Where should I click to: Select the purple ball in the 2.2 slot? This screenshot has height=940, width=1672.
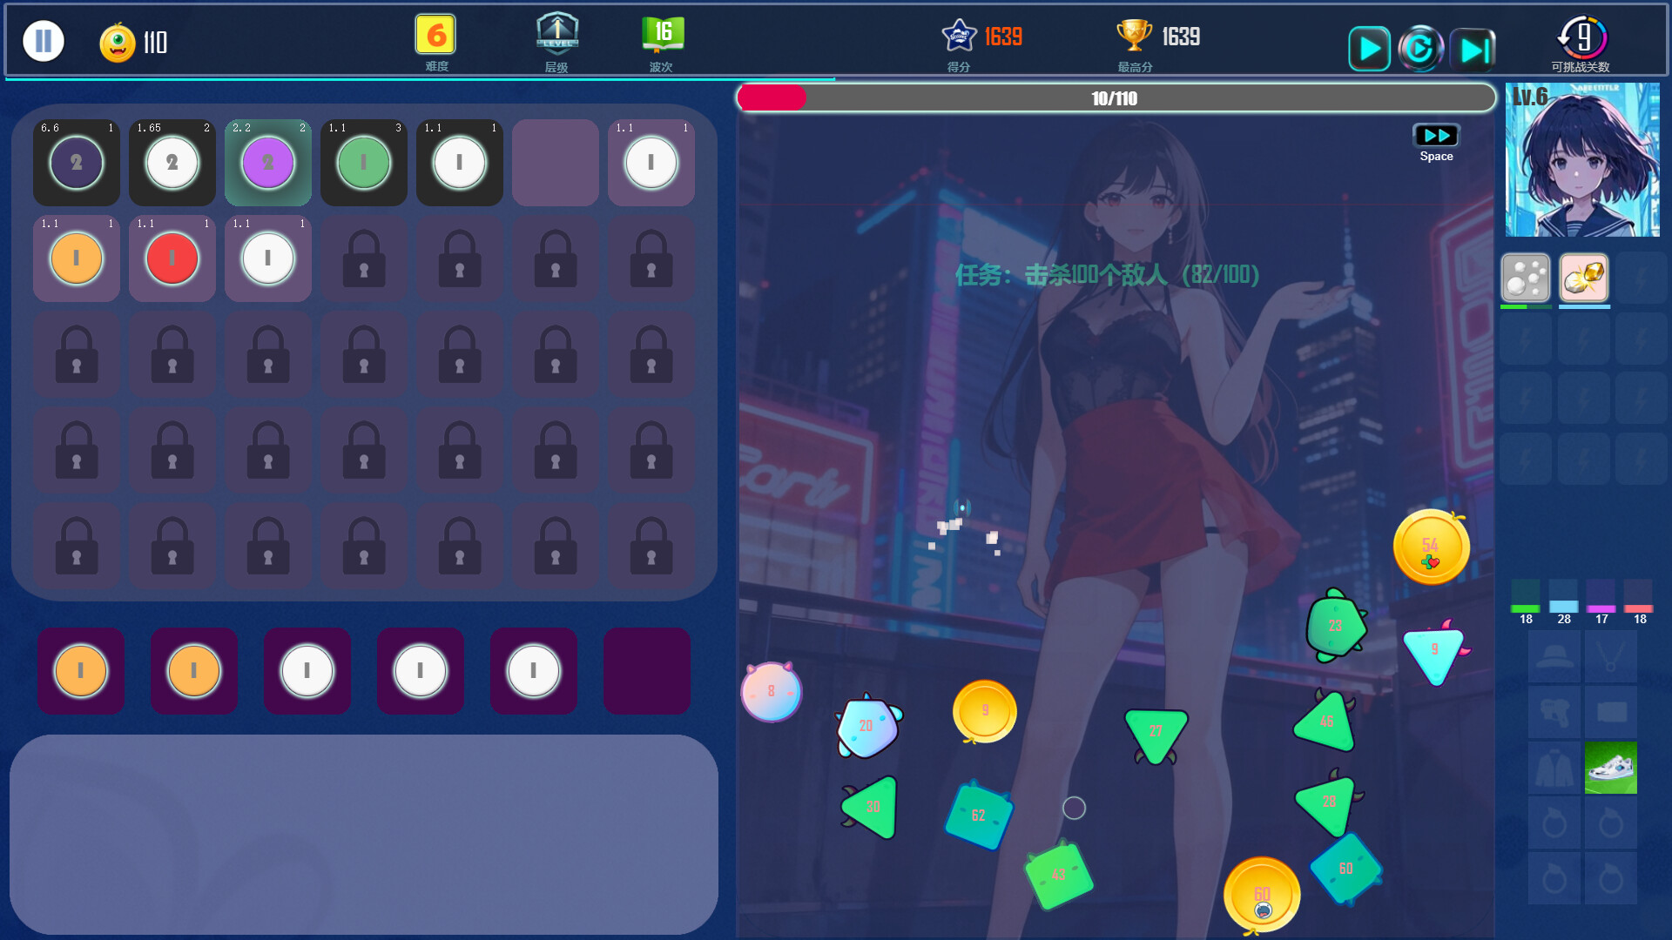pyautogui.click(x=268, y=163)
